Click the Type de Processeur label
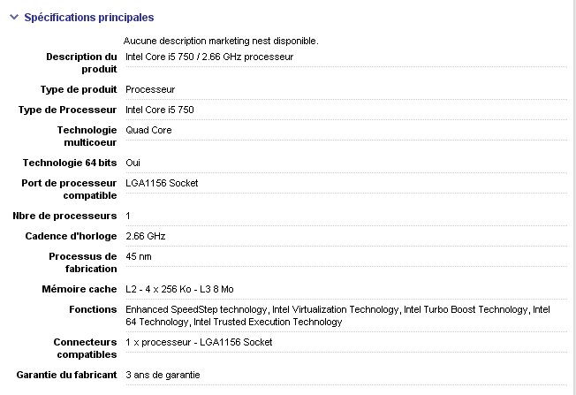This screenshot has height=395, width=576. [68, 110]
